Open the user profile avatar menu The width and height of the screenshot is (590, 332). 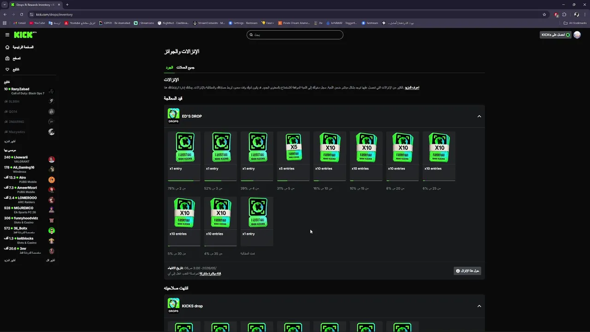[577, 35]
